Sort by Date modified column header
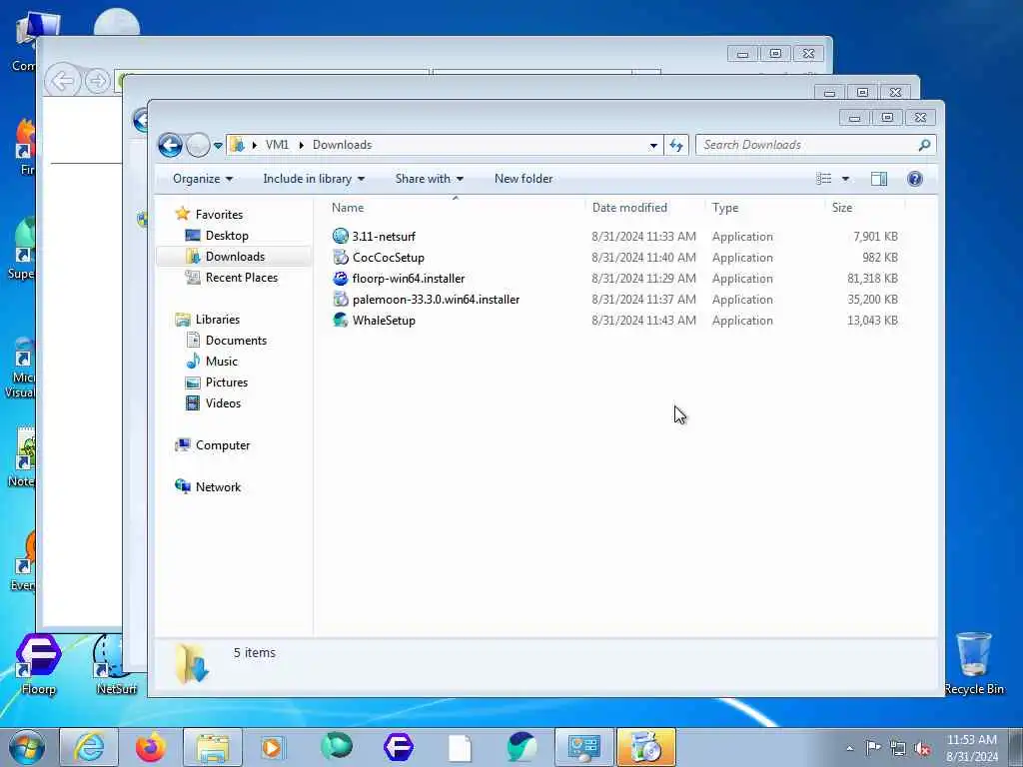 click(629, 208)
